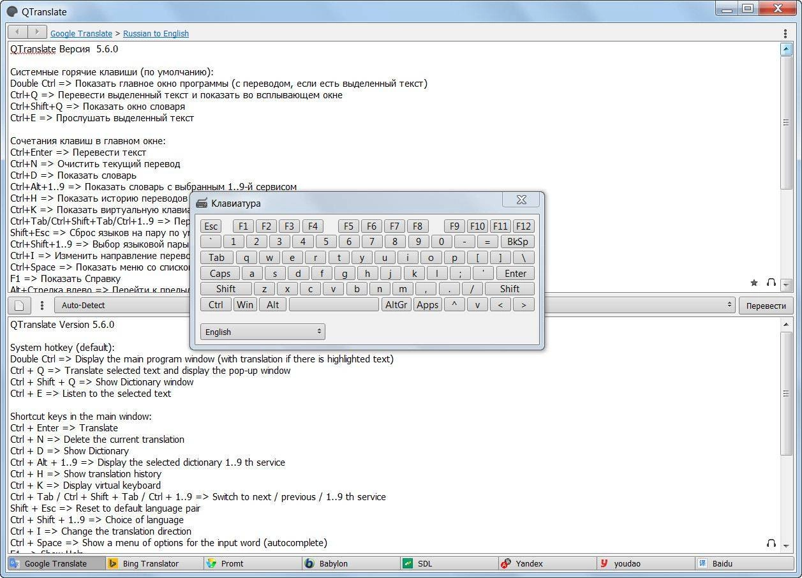Click the Baidu service icon in the bottom bar
The width and height of the screenshot is (802, 578).
pos(702,563)
